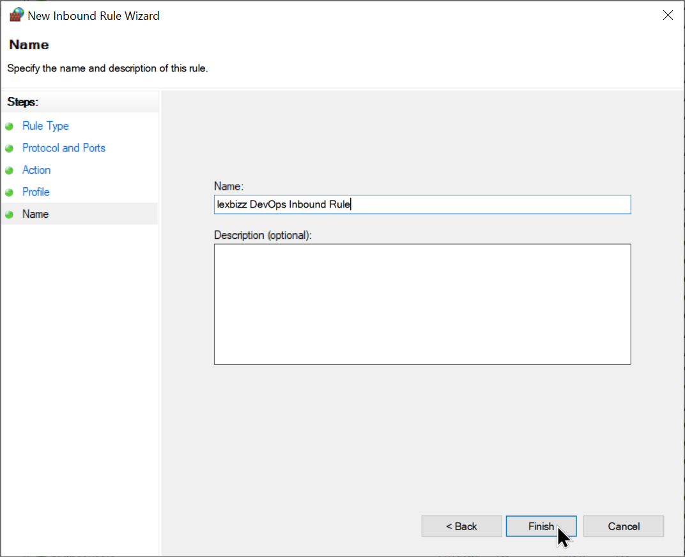685x557 pixels.
Task: Go back with the < Back button
Action: tap(461, 526)
